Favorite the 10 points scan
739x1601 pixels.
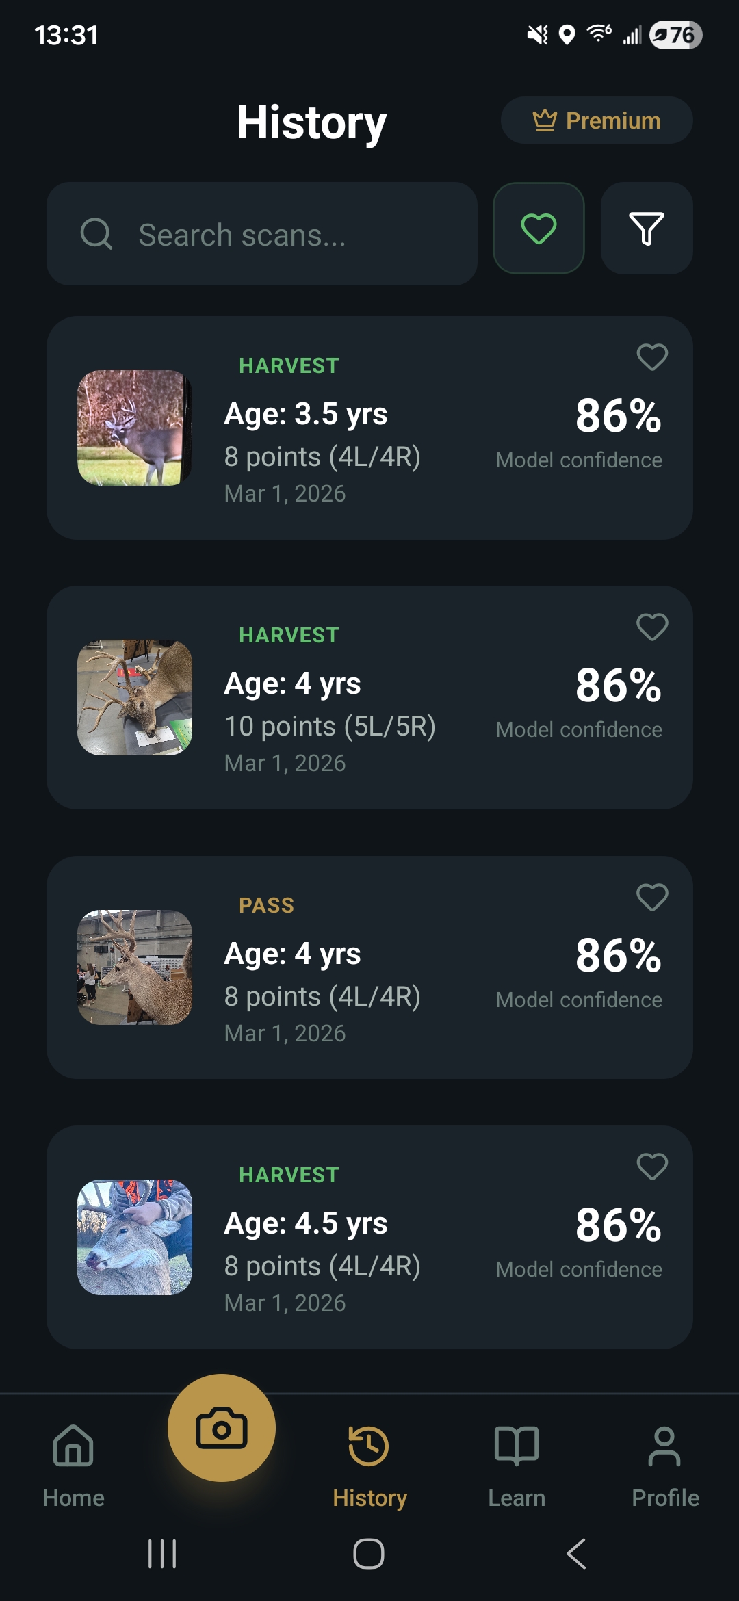point(652,627)
